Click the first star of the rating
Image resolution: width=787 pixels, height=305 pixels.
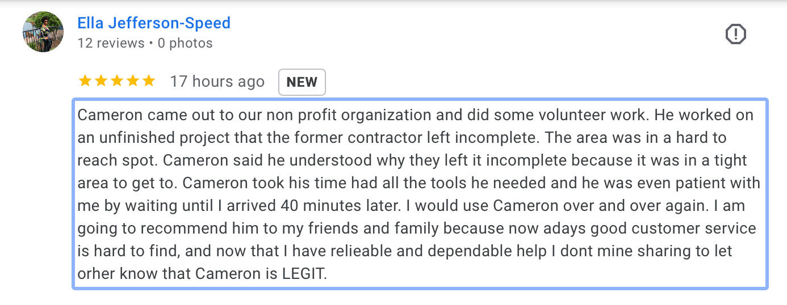[85, 81]
